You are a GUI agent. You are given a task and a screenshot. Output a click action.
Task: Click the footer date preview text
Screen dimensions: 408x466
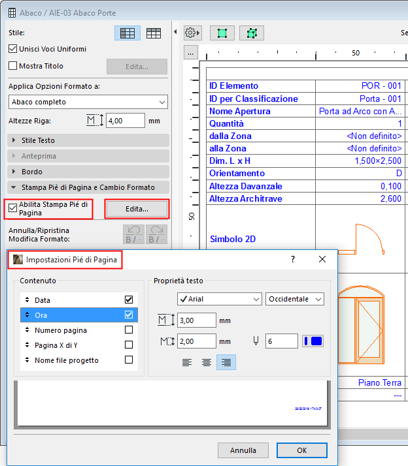[x=308, y=409]
